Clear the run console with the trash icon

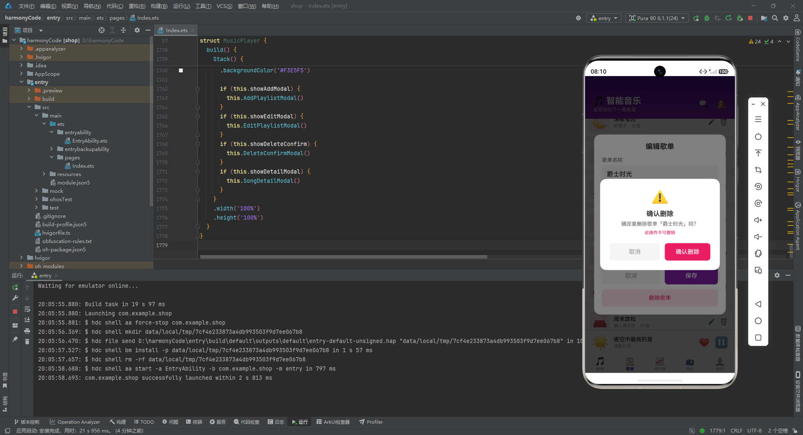coord(27,342)
